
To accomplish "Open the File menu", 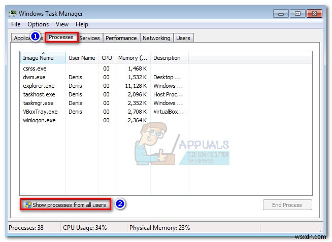I will point(16,24).
